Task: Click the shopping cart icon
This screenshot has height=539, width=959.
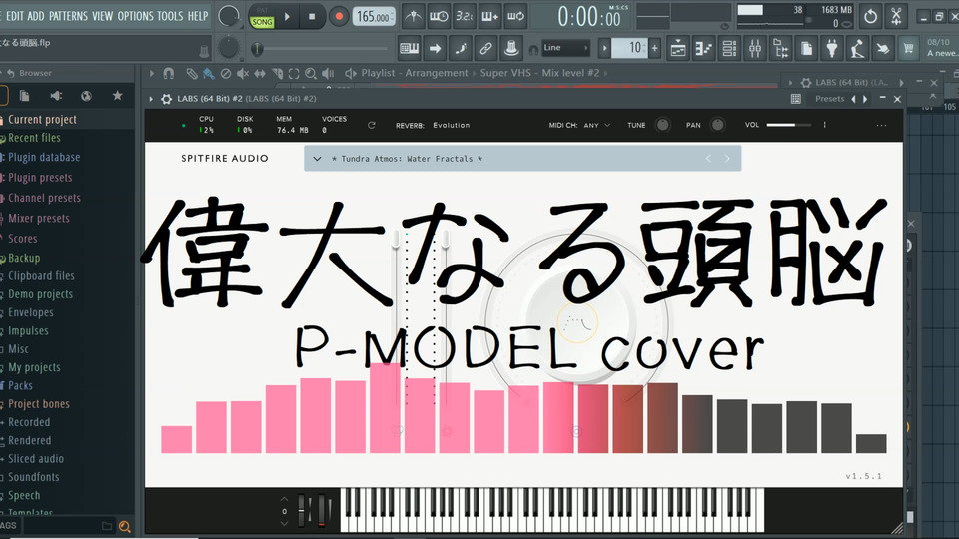Action: (908, 48)
